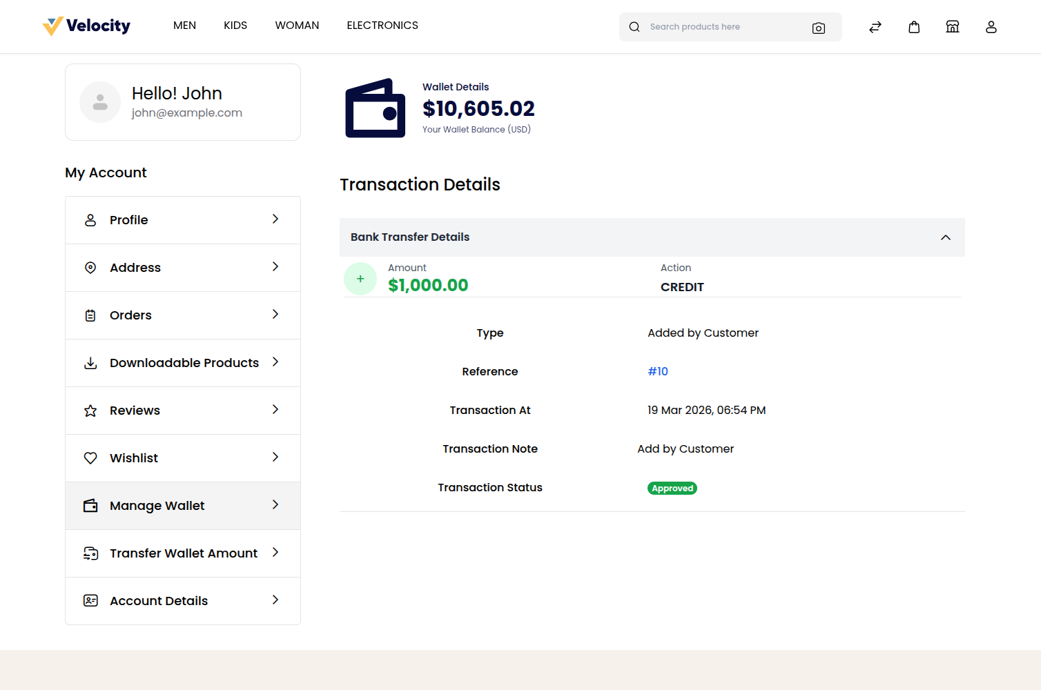This screenshot has height=690, width=1041.
Task: Open Transfer Wallet Amount
Action: (183, 553)
